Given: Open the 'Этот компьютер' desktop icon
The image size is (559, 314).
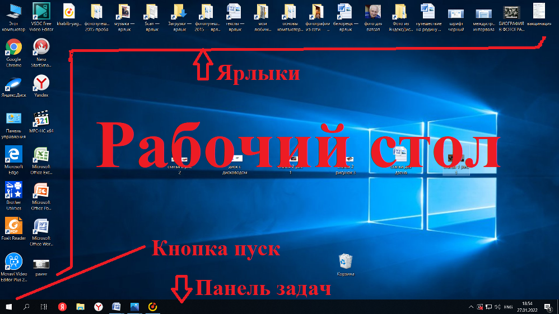Looking at the screenshot, I should [x=13, y=17].
